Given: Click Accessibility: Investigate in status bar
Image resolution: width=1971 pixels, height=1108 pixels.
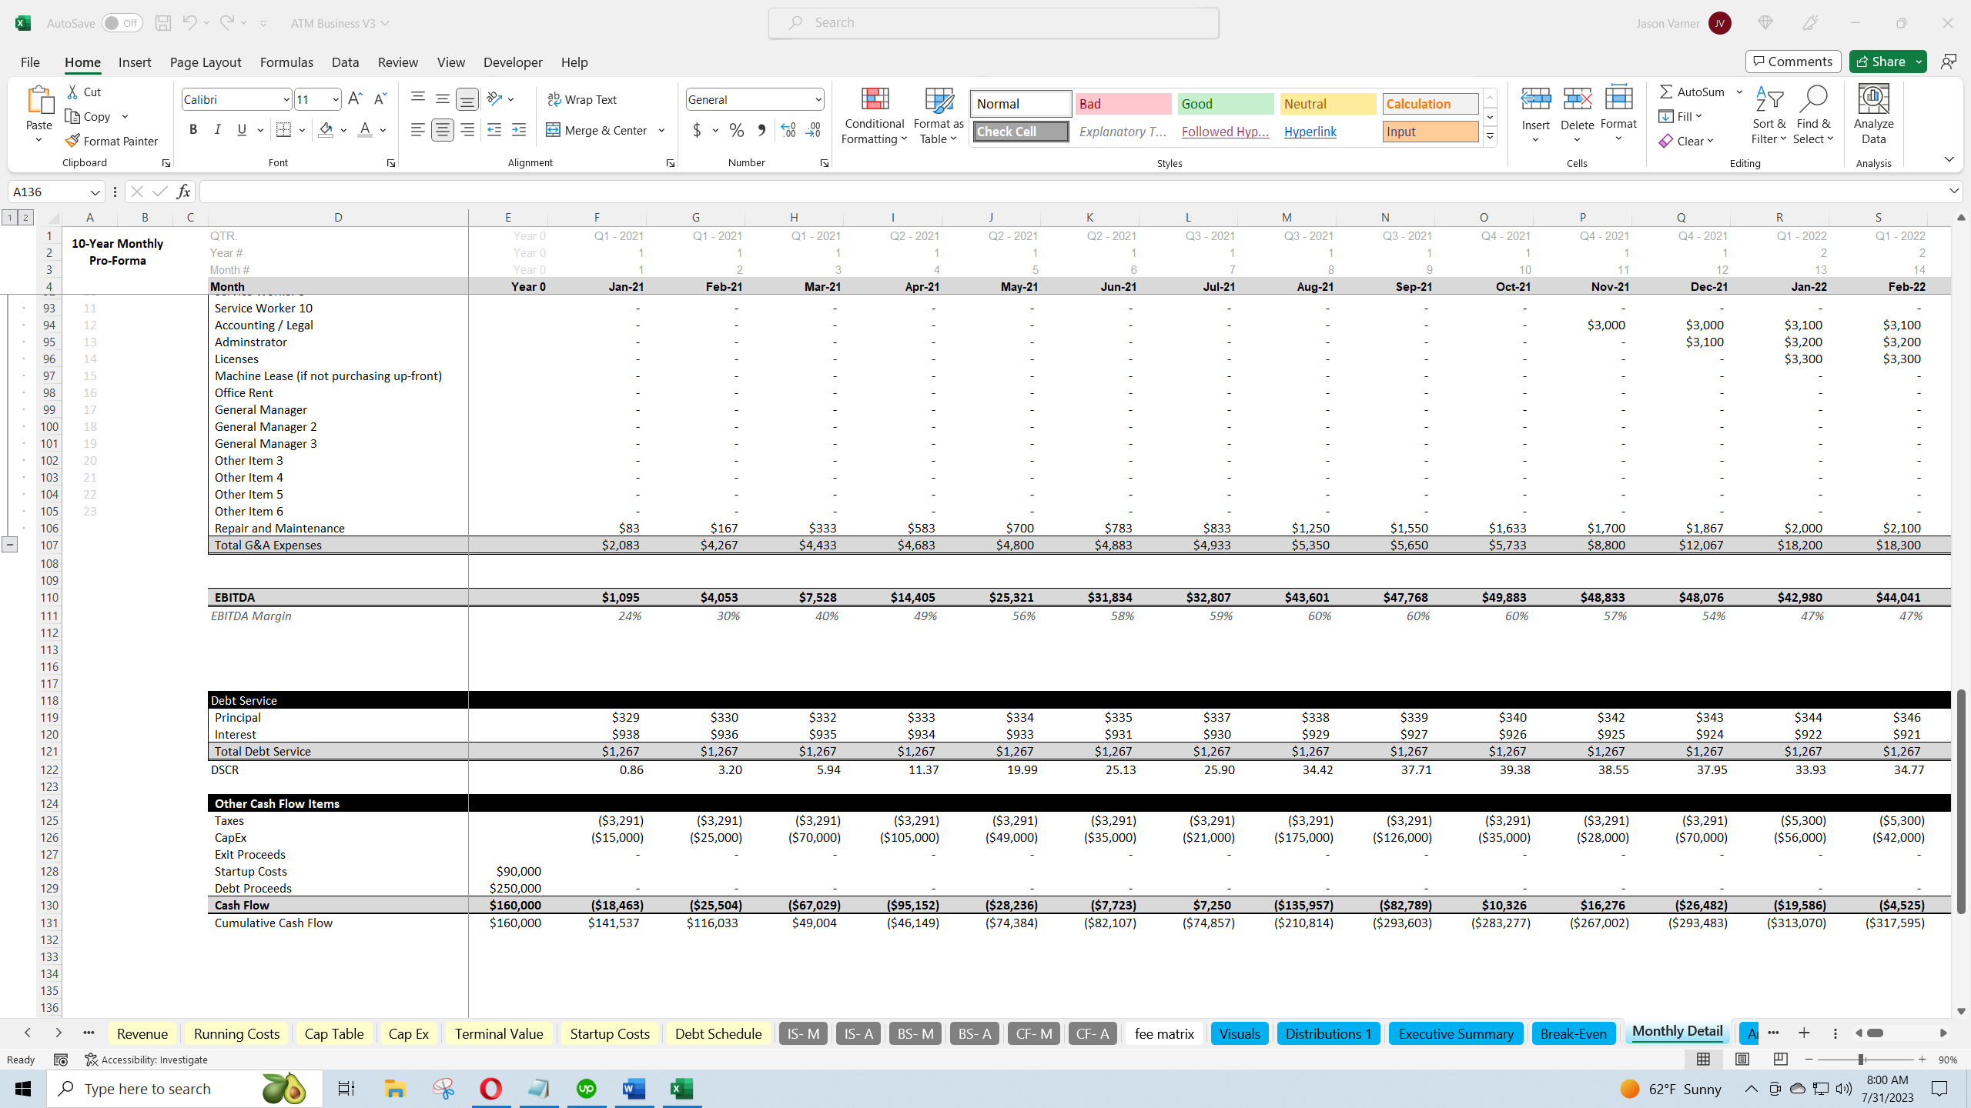Looking at the screenshot, I should [146, 1060].
